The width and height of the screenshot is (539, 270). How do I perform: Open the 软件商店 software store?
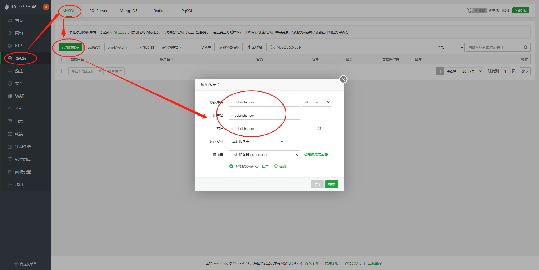click(23, 159)
